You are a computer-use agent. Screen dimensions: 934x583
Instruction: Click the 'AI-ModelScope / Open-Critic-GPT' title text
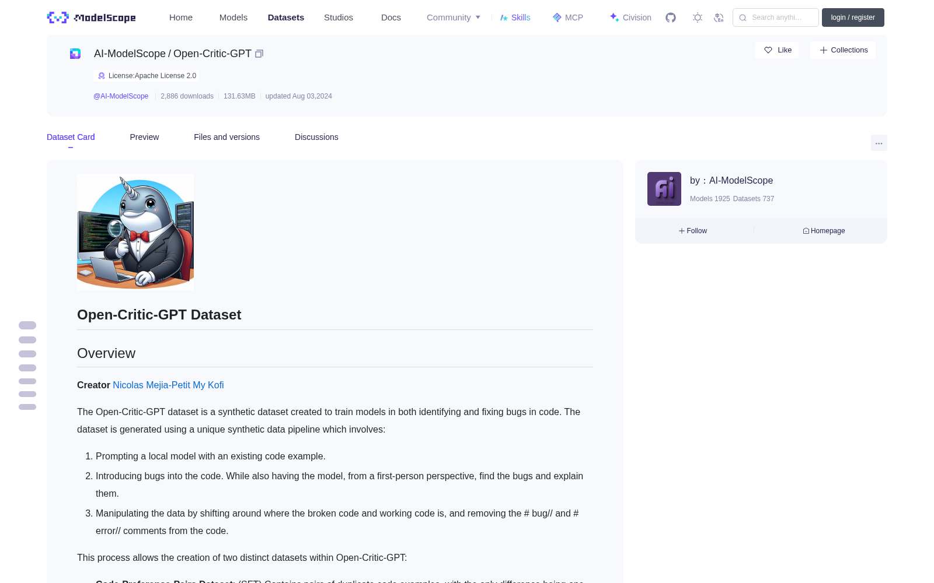tap(173, 54)
